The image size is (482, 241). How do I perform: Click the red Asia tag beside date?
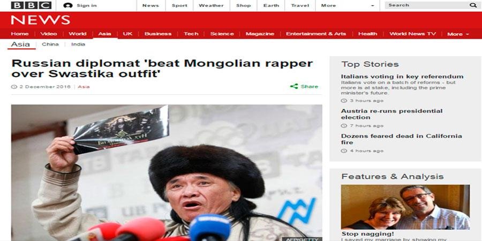(84, 87)
